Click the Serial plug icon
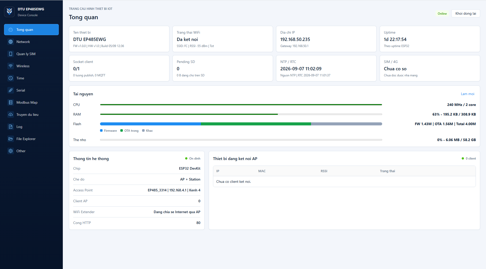This screenshot has height=269, width=486. [x=11, y=90]
